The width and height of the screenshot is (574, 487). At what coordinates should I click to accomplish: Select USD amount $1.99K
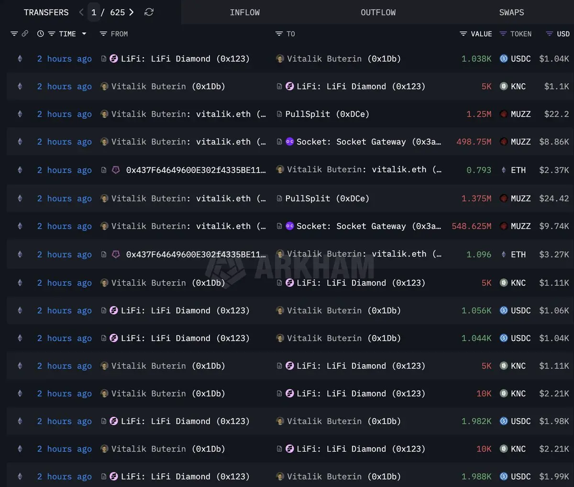[554, 477]
